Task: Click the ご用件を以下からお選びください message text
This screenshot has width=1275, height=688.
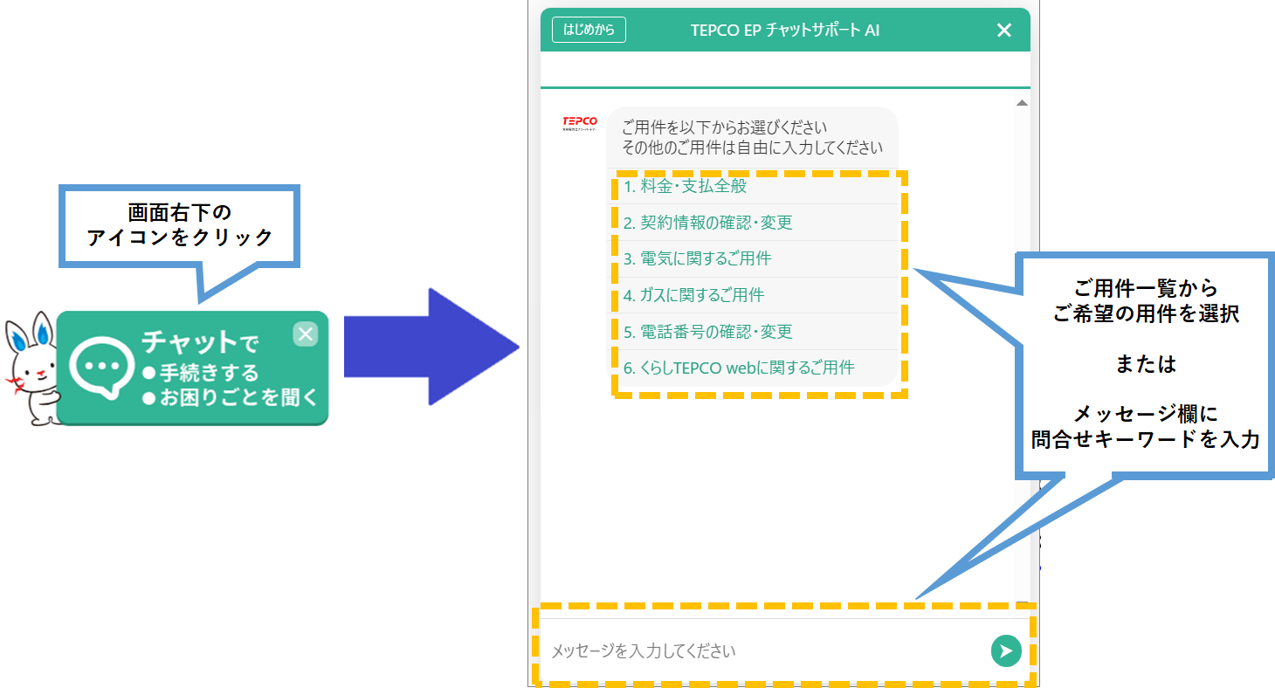Action: pos(724,127)
